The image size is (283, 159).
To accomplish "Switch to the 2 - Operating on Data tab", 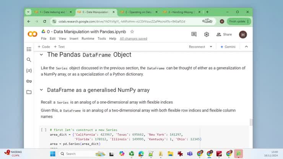I will pyautogui.click(x=138, y=12).
